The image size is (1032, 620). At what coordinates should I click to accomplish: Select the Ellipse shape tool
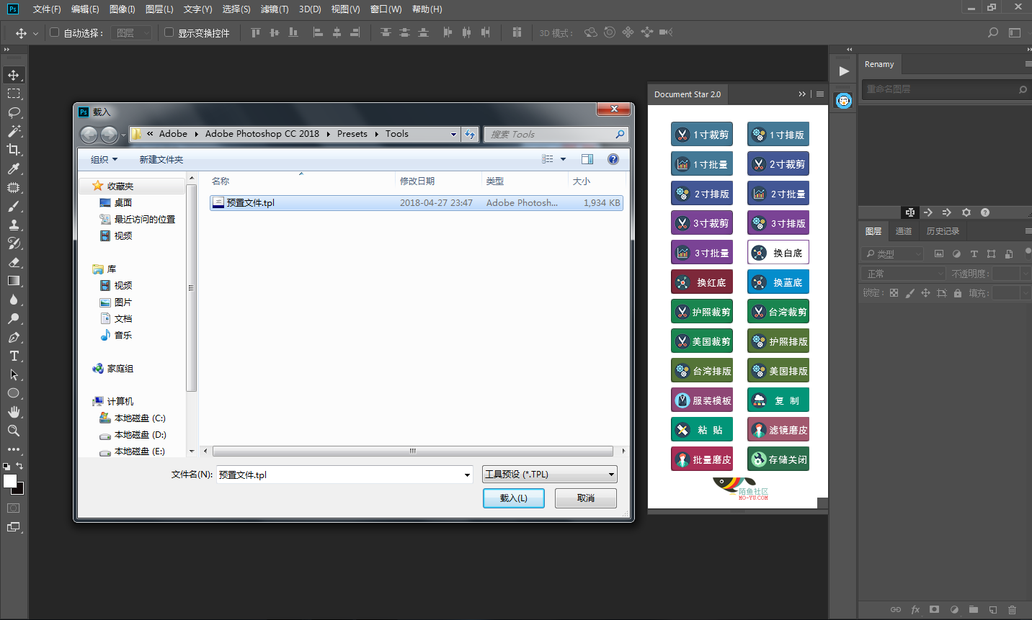(14, 393)
